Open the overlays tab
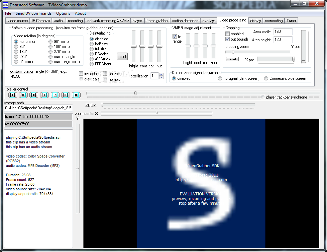This screenshot has width=327, height=252. [209, 21]
